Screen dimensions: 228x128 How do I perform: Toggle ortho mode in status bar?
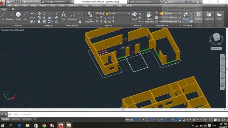[x=147, y=120]
